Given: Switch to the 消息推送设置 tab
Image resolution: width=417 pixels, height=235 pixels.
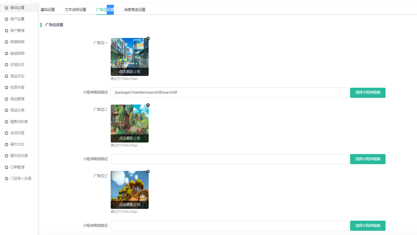Looking at the screenshot, I should 135,10.
